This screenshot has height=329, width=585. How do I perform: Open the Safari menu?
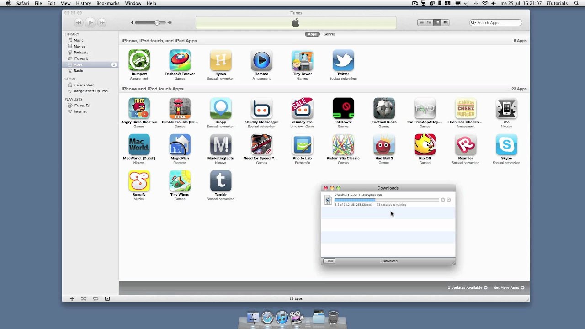point(23,3)
